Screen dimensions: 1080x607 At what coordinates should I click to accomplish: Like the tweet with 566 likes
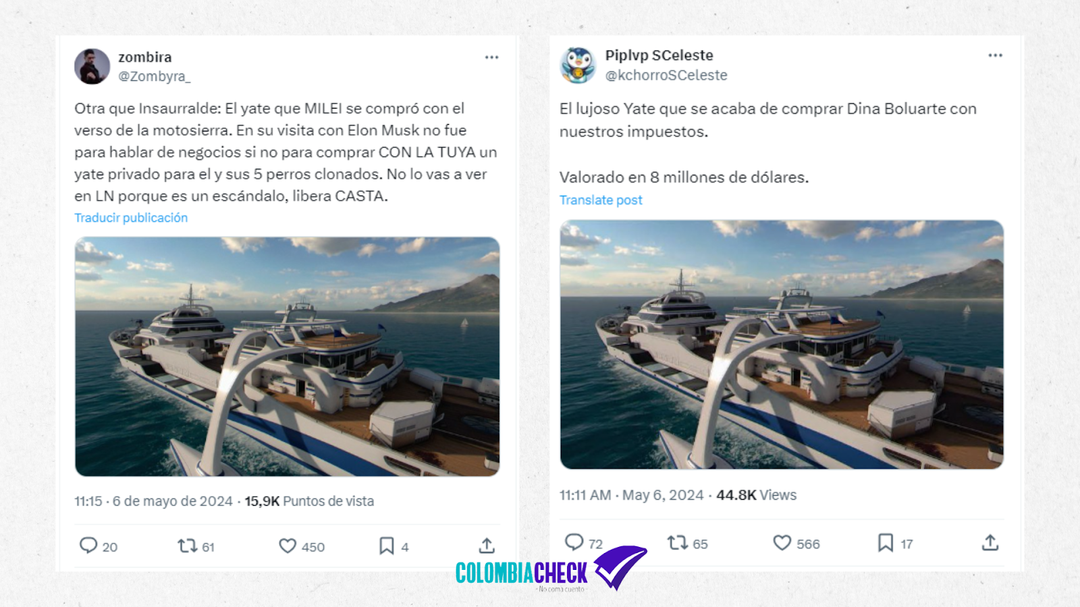tap(782, 542)
